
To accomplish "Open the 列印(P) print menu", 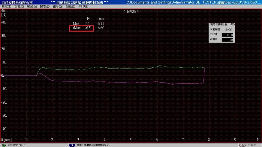I will pyautogui.click(x=83, y=7).
